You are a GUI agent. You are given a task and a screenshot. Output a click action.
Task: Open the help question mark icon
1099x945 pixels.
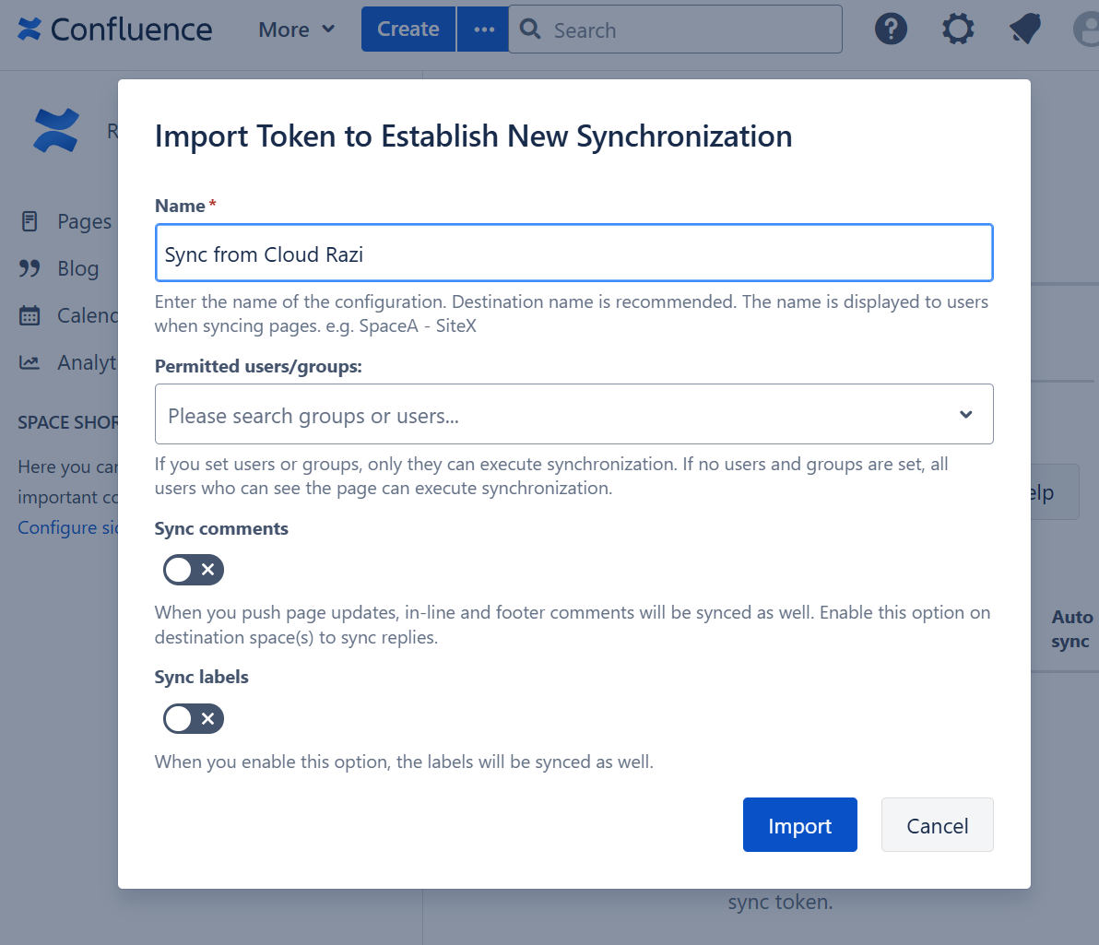pos(891,30)
